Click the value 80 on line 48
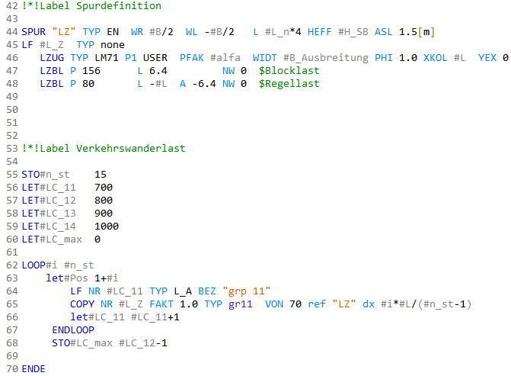 coord(88,84)
